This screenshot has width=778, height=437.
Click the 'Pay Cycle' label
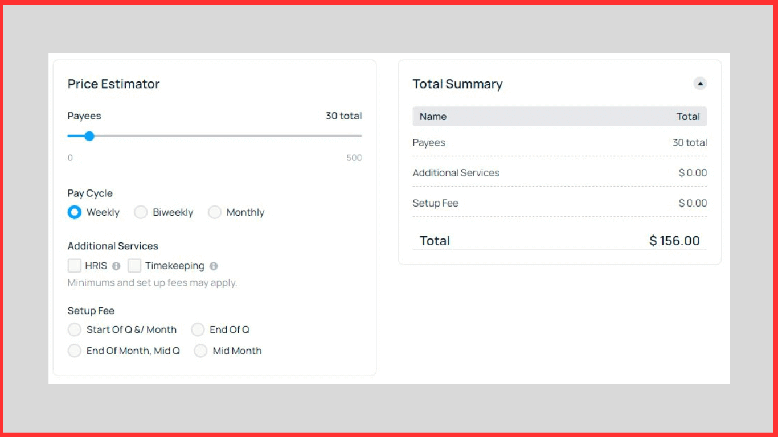(x=90, y=193)
